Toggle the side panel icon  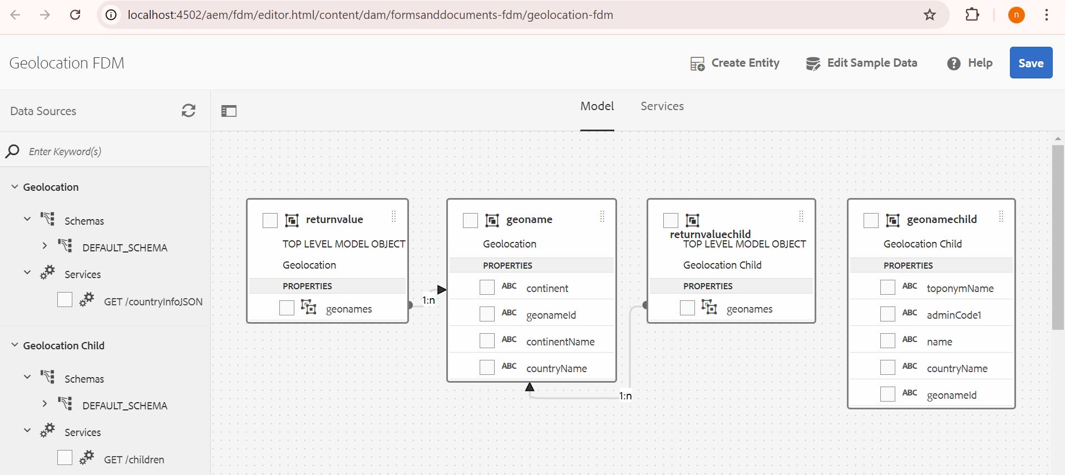pos(229,111)
